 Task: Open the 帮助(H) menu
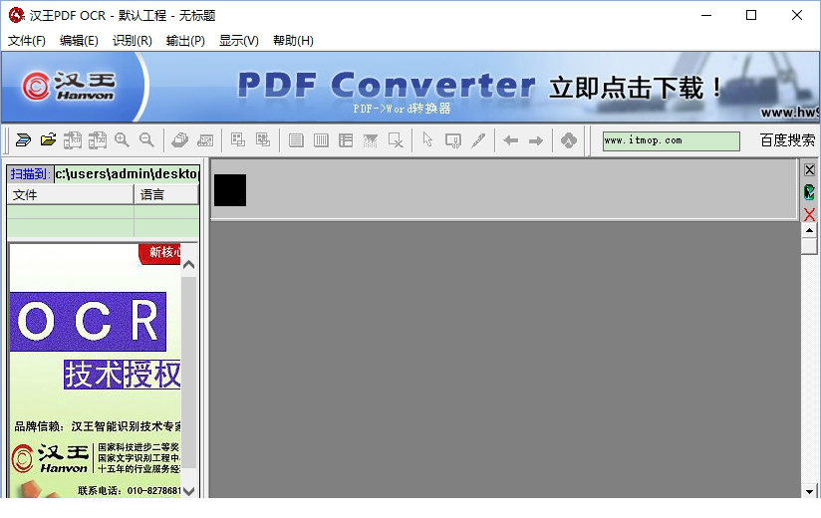point(293,41)
